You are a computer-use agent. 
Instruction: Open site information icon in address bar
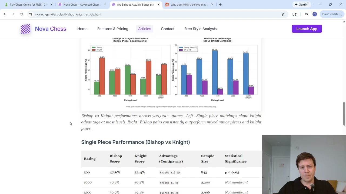[x=31, y=14]
